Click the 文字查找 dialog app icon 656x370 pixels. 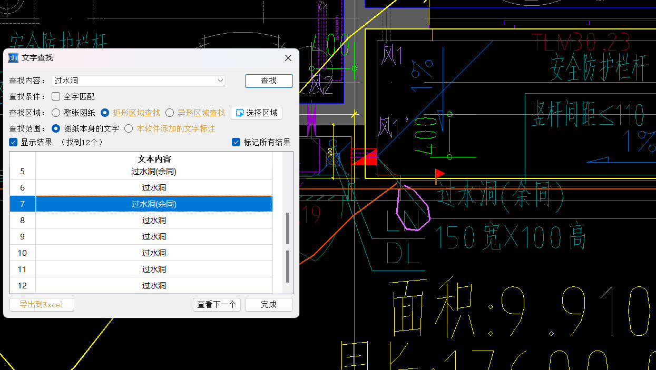tap(13, 58)
